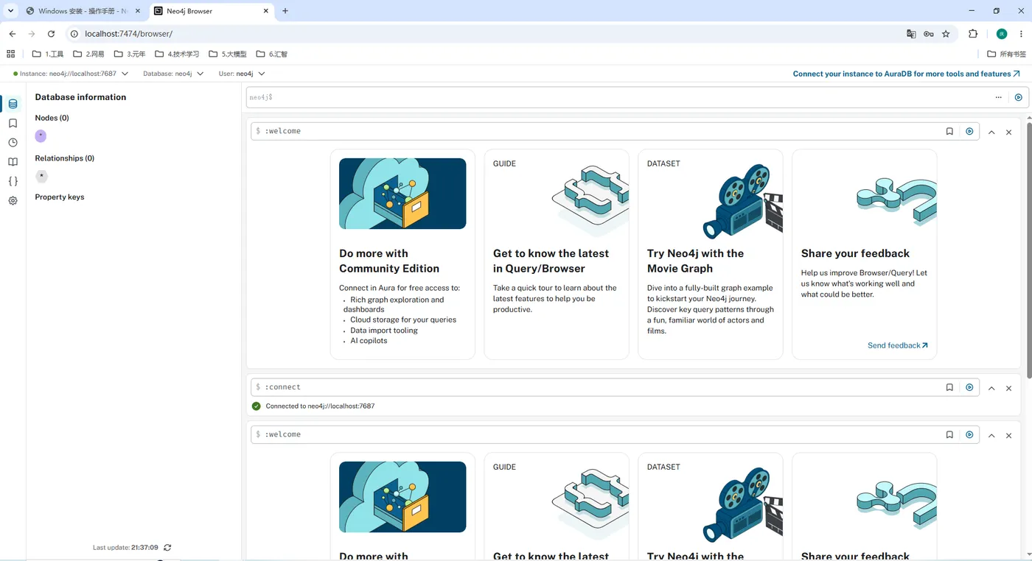Open the 1.工具 bookmark folder
The height and width of the screenshot is (561, 1032).
coord(48,54)
